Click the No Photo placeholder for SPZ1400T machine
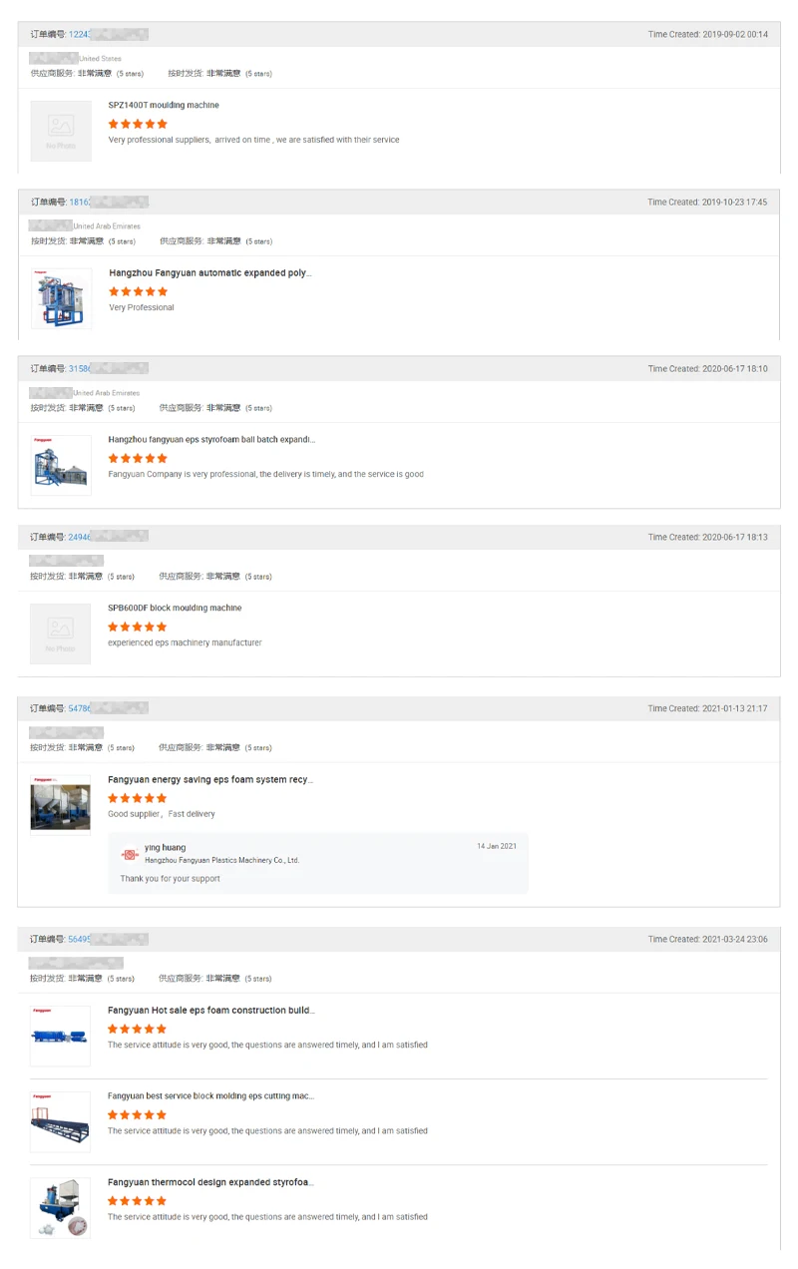 pos(60,131)
